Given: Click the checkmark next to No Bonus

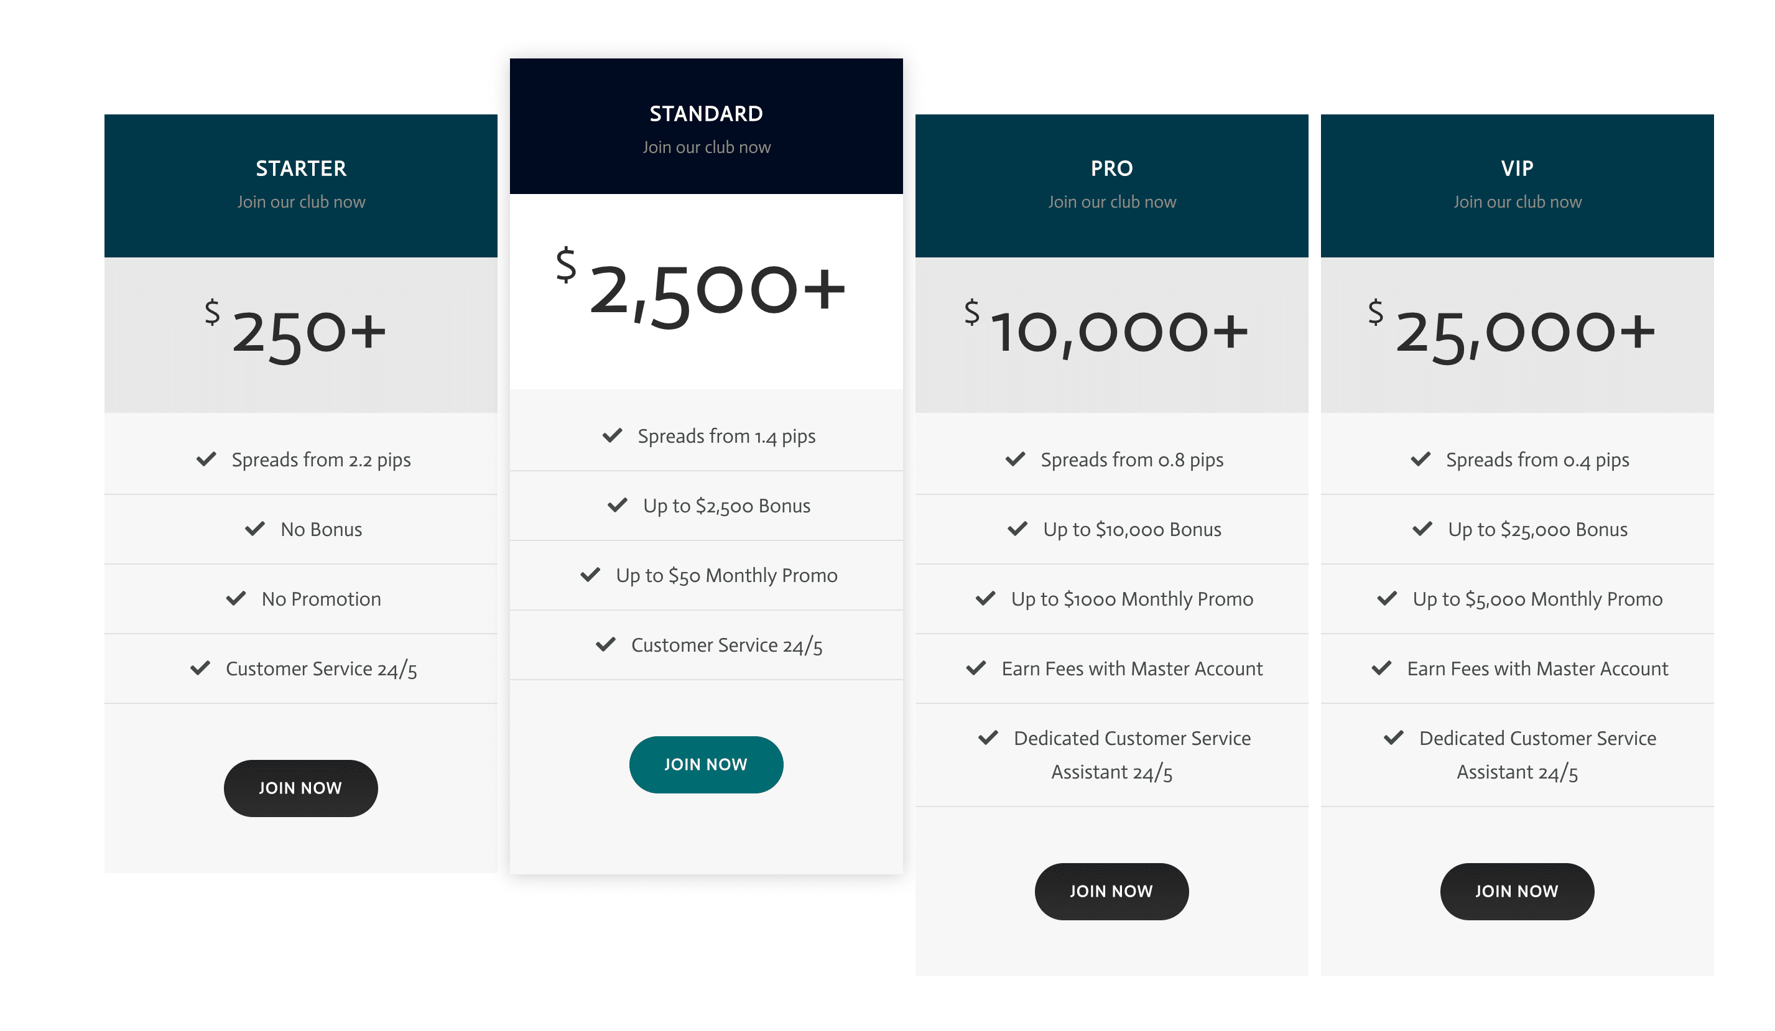Looking at the screenshot, I should pos(255,530).
